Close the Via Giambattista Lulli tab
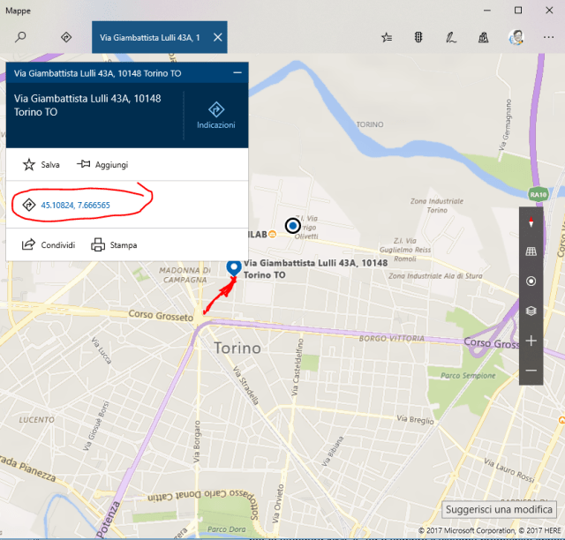565x540 pixels. 218,37
